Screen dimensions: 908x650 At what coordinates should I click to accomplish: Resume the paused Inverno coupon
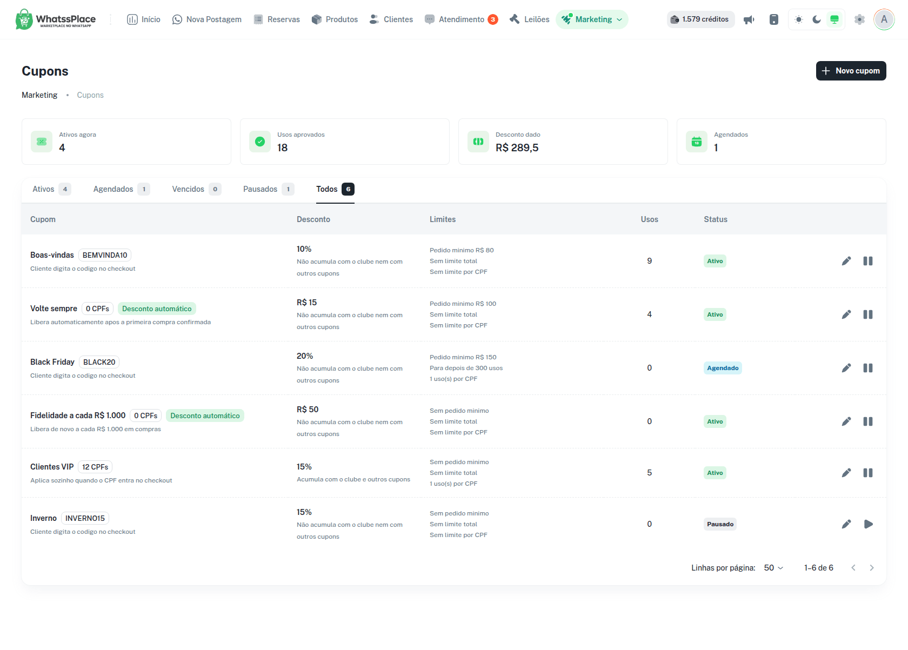868,524
